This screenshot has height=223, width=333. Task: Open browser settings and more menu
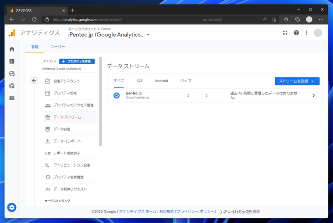tap(321, 20)
